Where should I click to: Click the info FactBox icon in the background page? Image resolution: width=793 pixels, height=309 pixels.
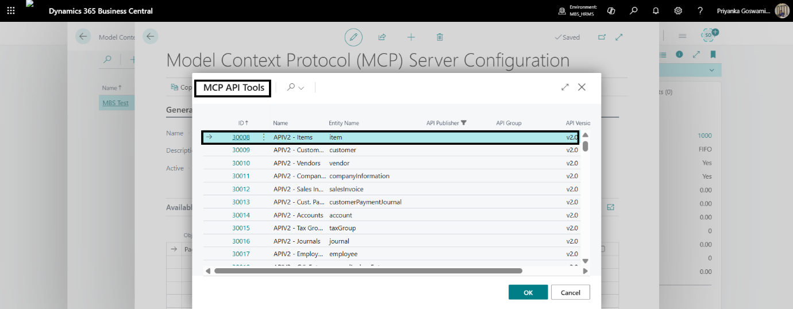679,54
